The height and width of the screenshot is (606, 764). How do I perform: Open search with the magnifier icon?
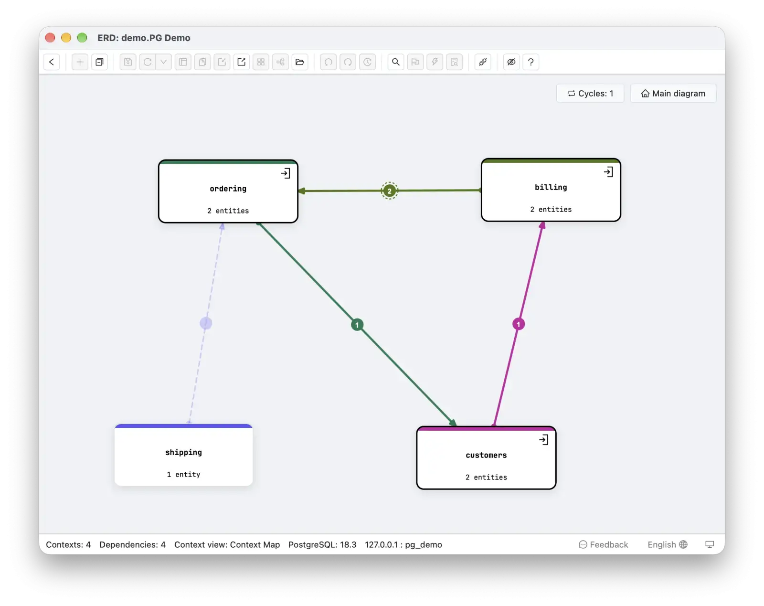[x=396, y=62]
